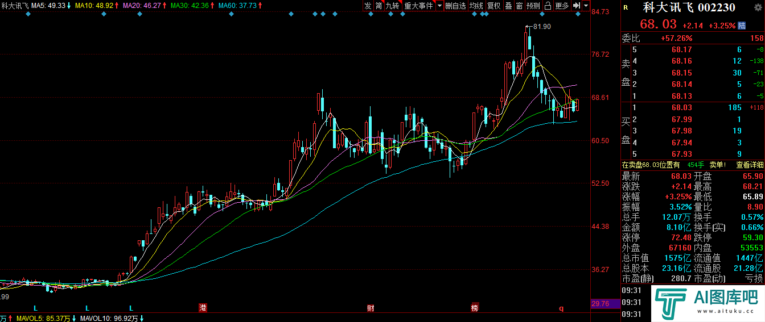Click the 开盘 opening price 65.90
The height and width of the screenshot is (322, 765).
pos(752,176)
